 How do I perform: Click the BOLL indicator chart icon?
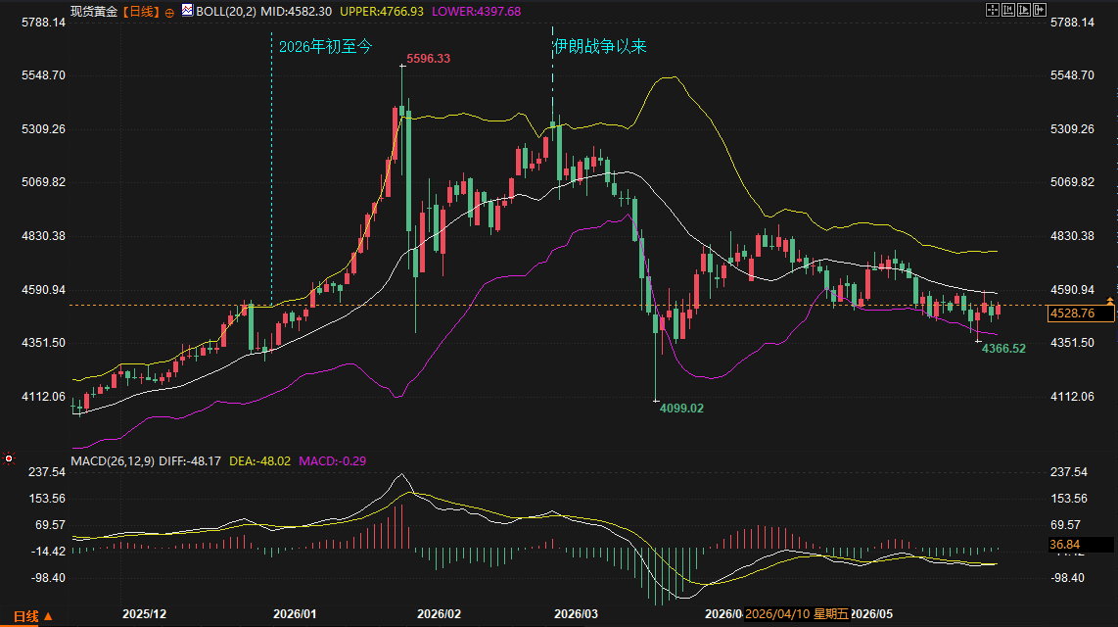tap(187, 10)
